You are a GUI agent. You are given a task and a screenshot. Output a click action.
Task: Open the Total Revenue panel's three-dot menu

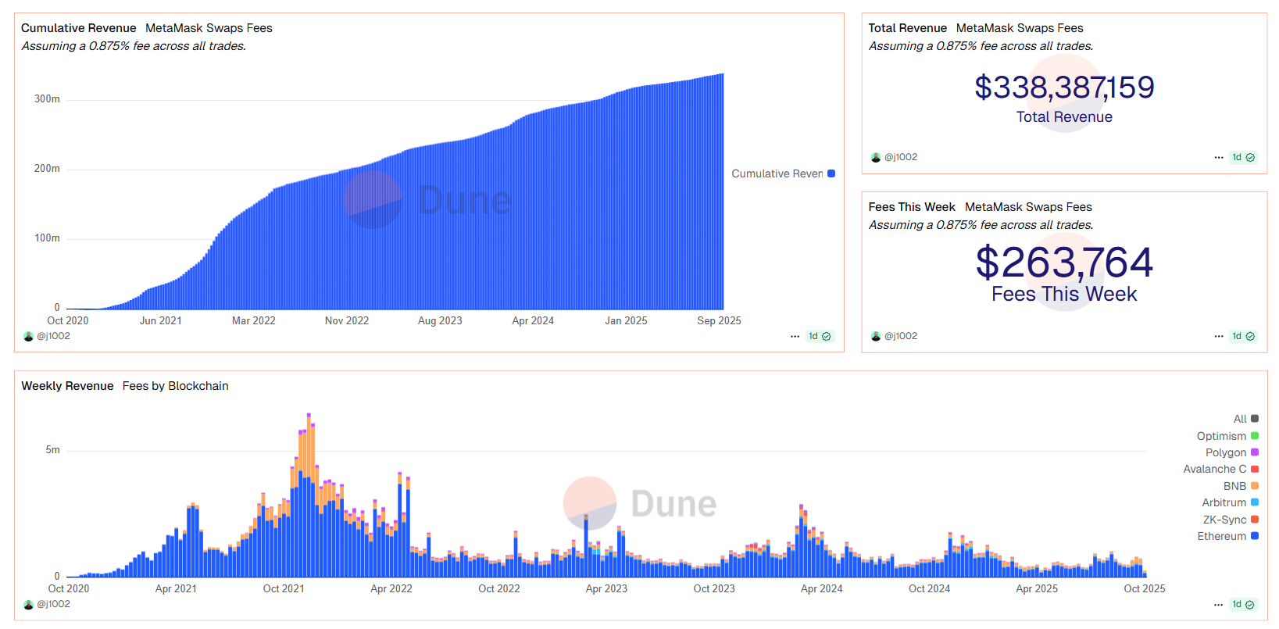pos(1219,158)
